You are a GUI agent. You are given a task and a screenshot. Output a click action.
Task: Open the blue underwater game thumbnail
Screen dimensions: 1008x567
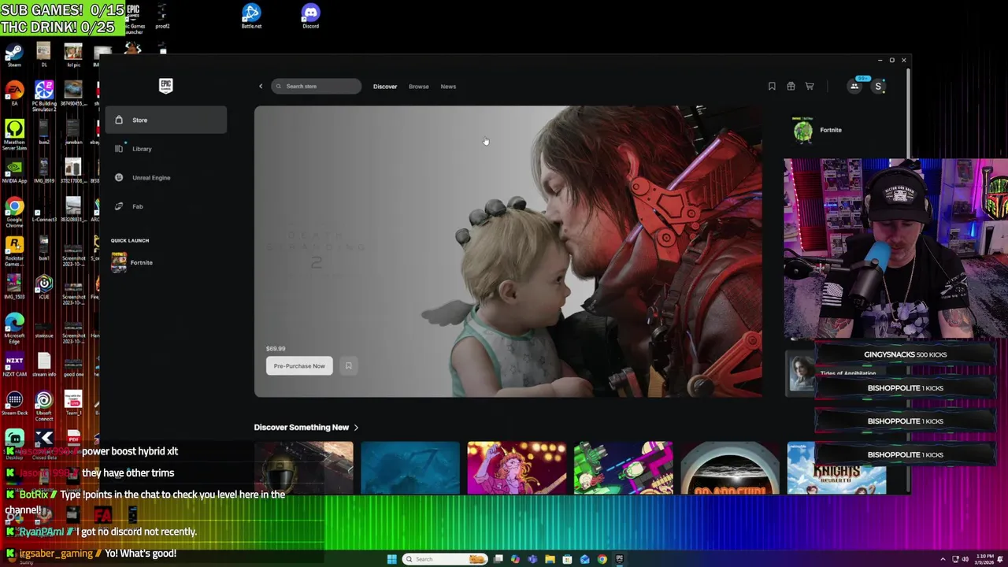(409, 468)
